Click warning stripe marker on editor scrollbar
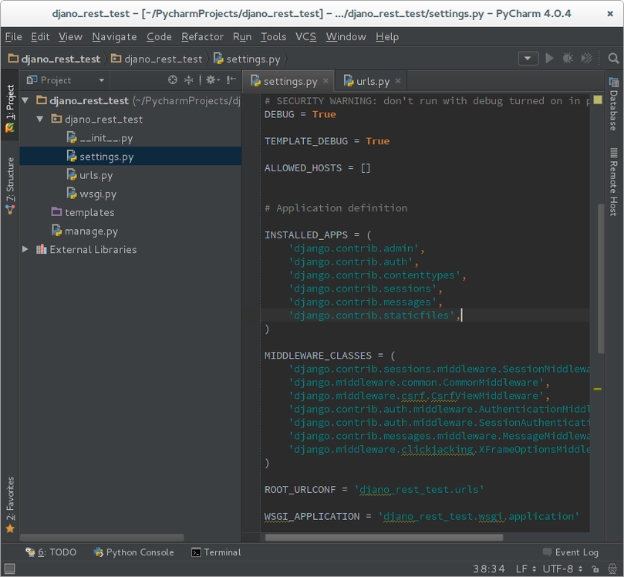The width and height of the screenshot is (624, 577). coord(597,389)
